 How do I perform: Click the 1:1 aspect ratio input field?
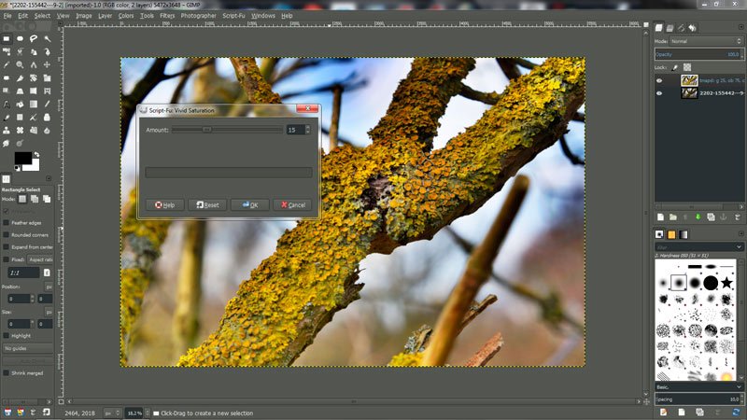point(24,273)
